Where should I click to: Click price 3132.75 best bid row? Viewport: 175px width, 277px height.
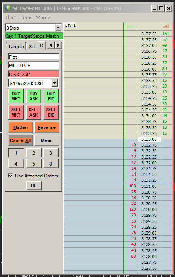(149, 145)
